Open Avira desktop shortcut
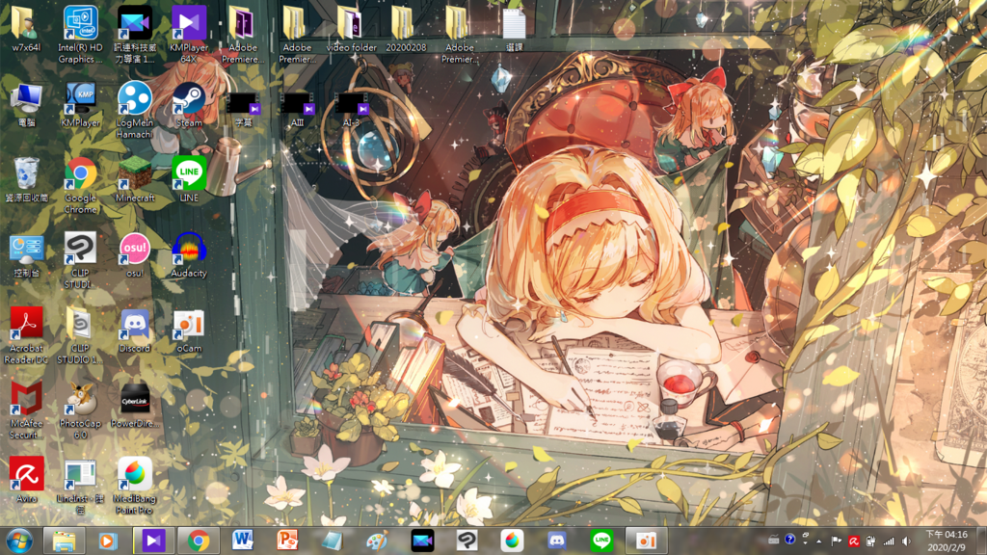This screenshot has height=555, width=987. (x=26, y=481)
